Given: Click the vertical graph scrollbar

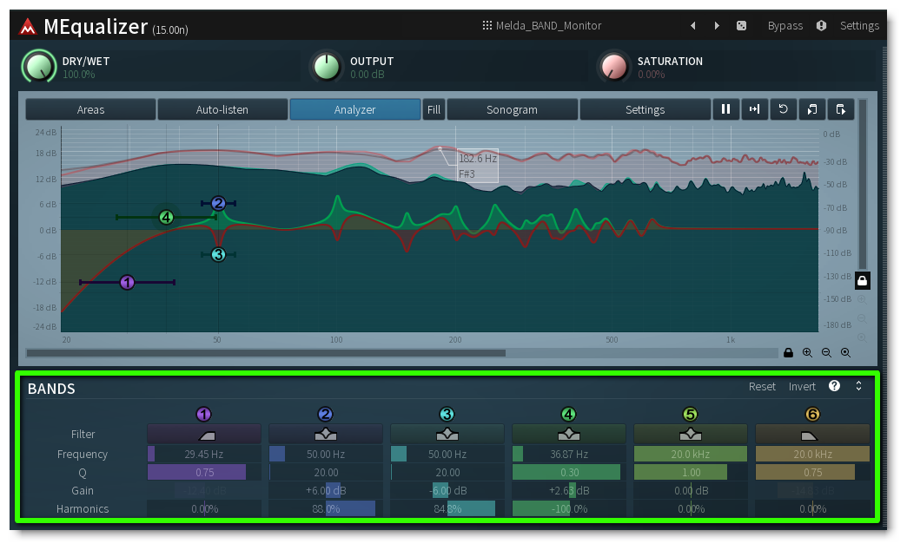Looking at the screenshot, I should (863, 185).
